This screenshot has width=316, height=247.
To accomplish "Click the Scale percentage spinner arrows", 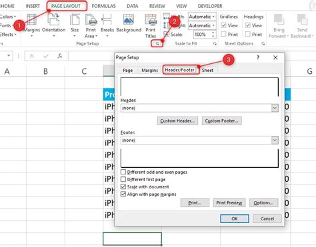I will click(213, 34).
